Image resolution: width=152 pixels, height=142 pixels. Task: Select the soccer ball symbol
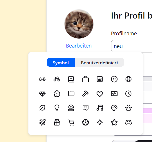coord(86,122)
